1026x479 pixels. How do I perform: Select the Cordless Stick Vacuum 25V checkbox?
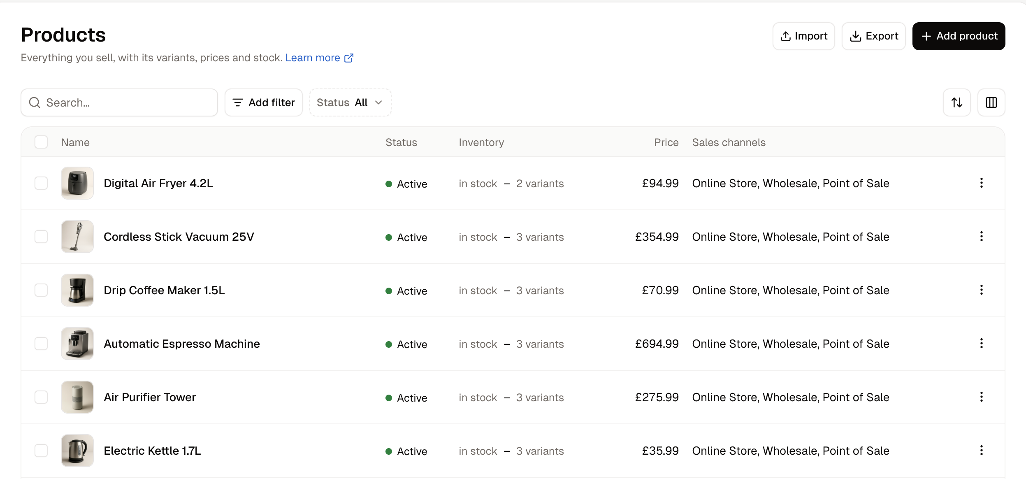point(41,237)
